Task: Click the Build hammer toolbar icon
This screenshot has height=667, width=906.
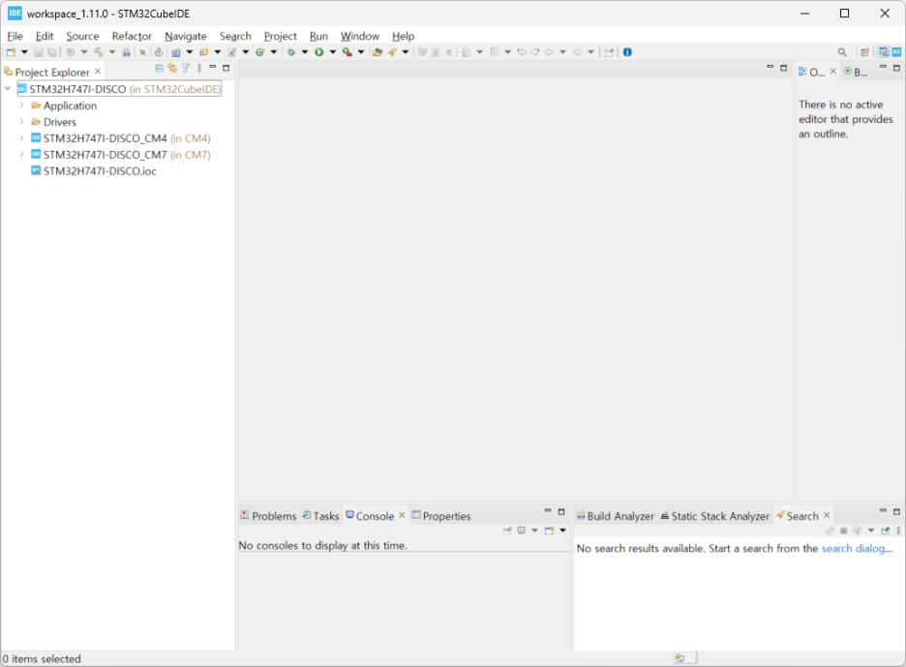Action: [98, 52]
